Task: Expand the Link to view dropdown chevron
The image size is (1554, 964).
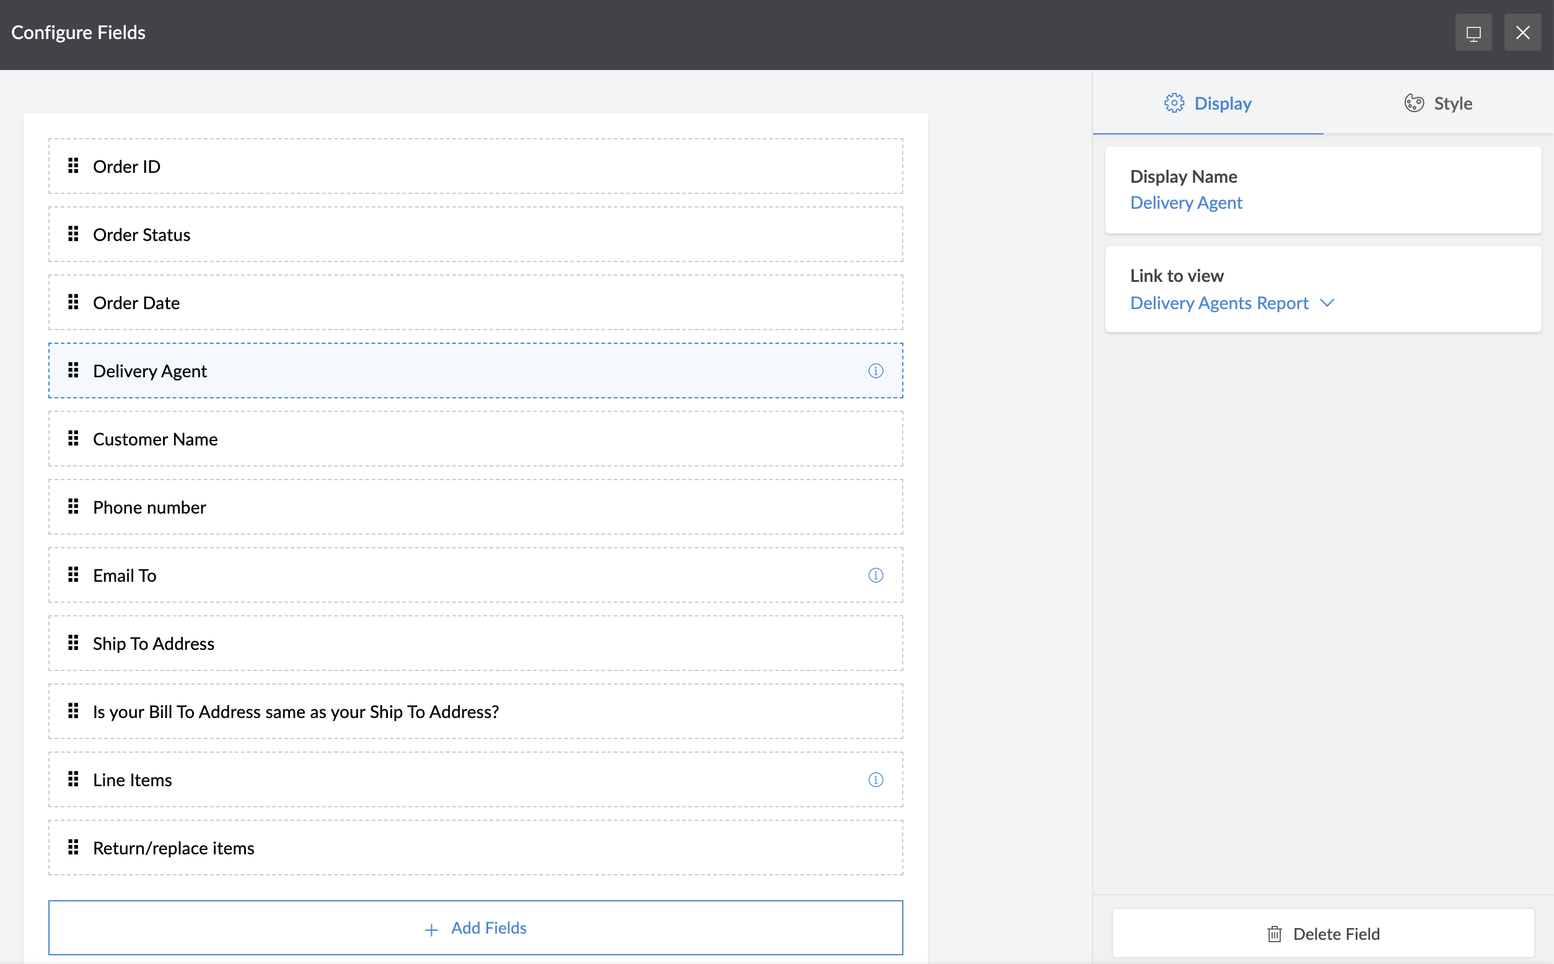Action: (1327, 303)
